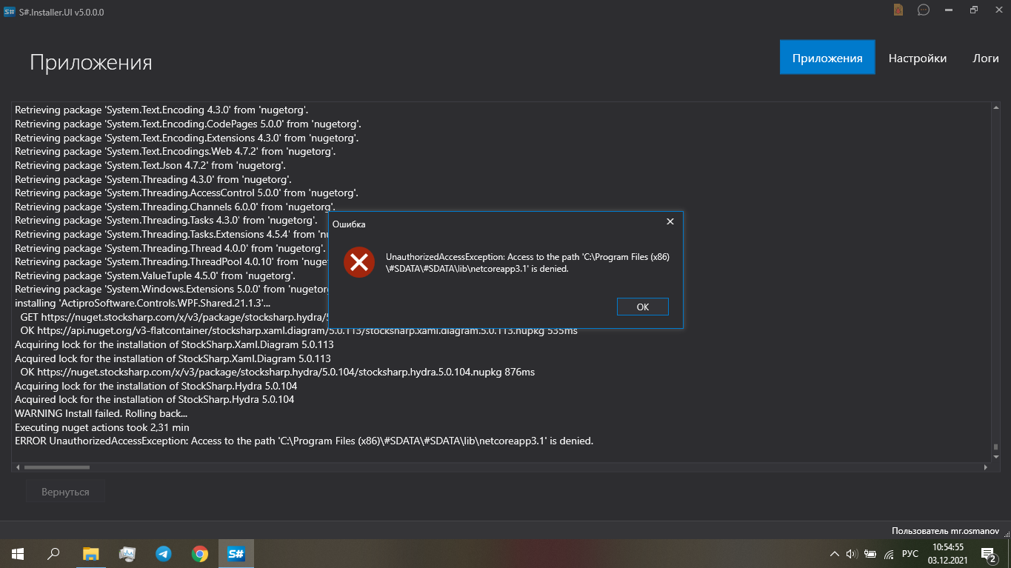This screenshot has width=1011, height=568.
Task: Select 'Acquired lock for StockSharp.Xaml.Diagram 5.0.113' line
Action: (173, 358)
